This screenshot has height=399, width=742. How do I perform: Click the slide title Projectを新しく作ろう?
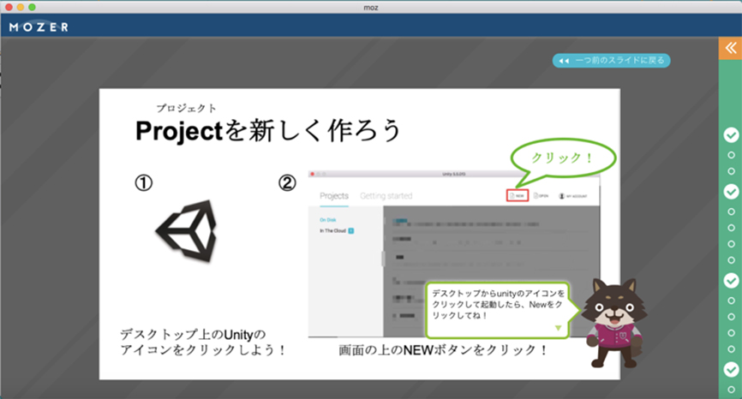[x=268, y=130]
